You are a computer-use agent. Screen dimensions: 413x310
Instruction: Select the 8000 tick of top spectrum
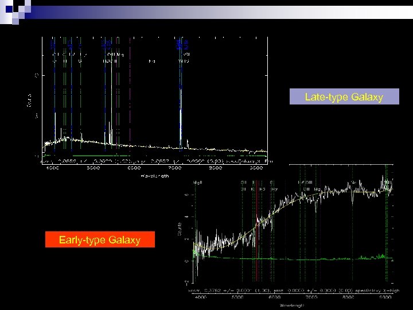point(216,168)
